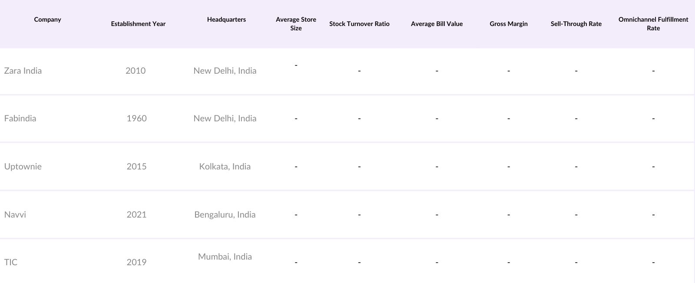Select the Mumbai, India headquarters cell
Viewport: 695px width, 283px height.
(x=225, y=257)
